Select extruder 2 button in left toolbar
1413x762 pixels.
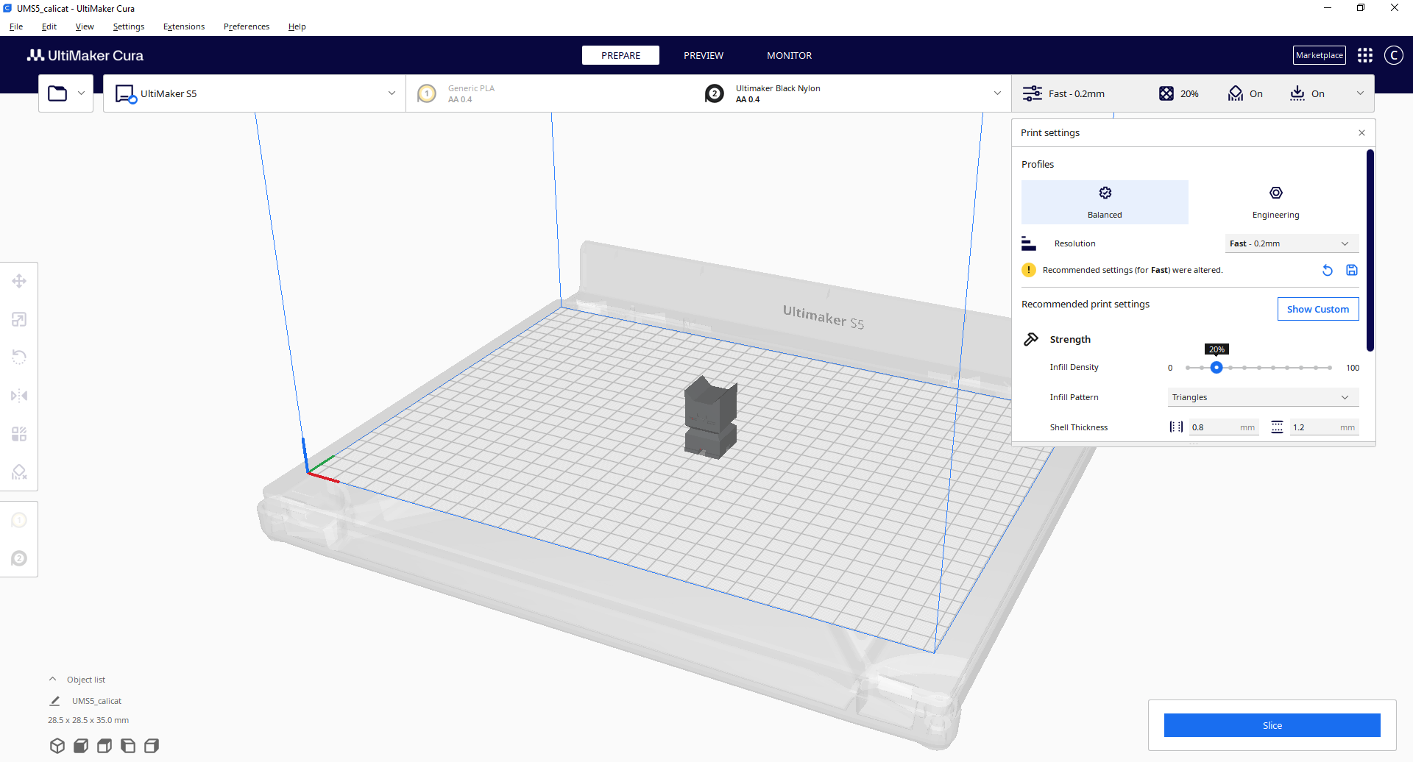click(x=19, y=559)
